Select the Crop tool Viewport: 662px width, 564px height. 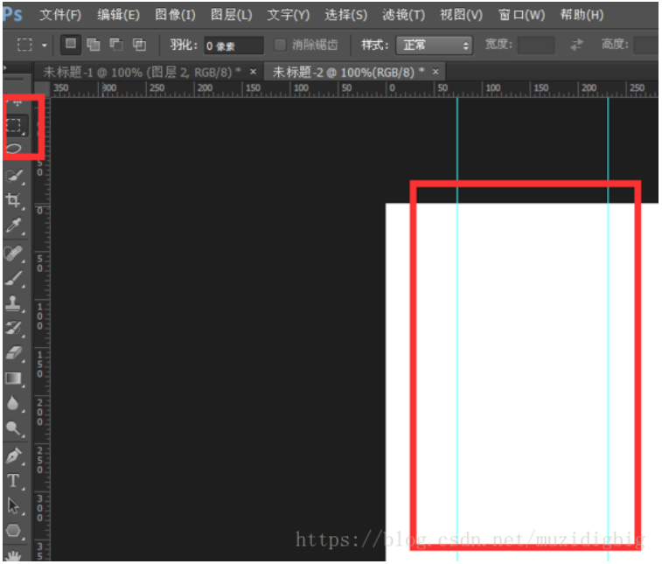(14, 200)
